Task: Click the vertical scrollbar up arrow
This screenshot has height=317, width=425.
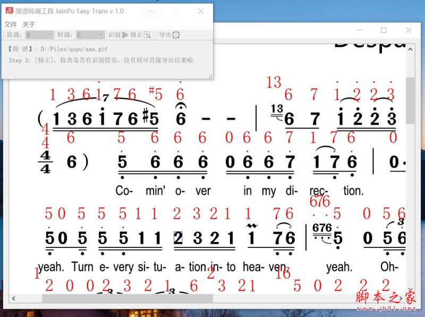Action: coord(410,49)
